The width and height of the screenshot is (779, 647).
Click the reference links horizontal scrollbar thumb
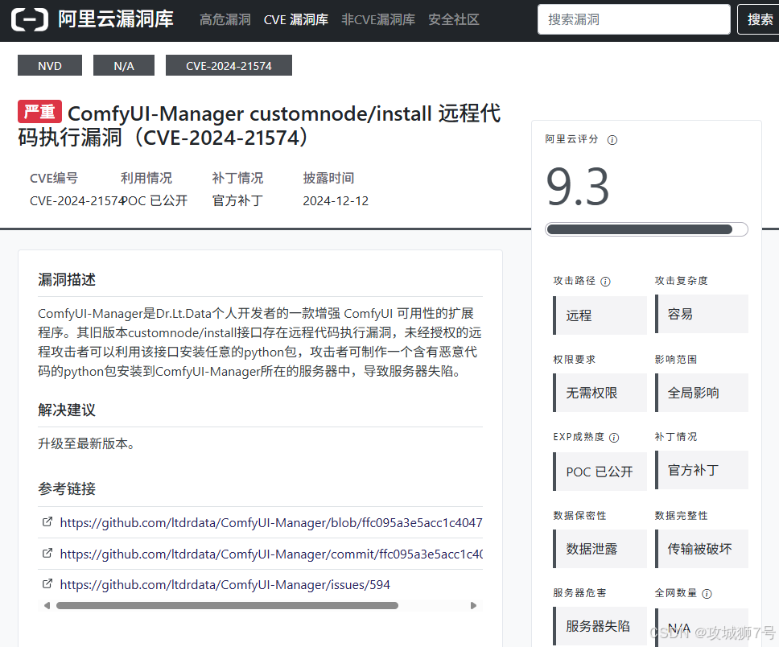227,606
